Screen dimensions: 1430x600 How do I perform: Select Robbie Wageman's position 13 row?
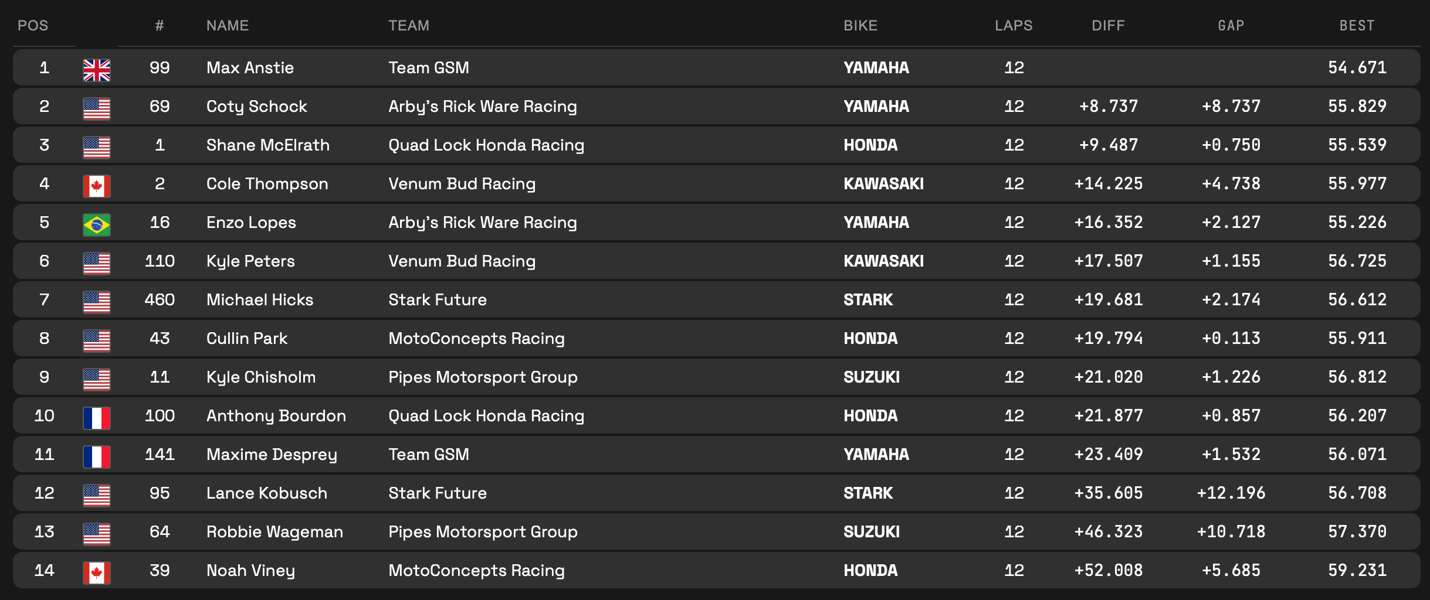45,532
